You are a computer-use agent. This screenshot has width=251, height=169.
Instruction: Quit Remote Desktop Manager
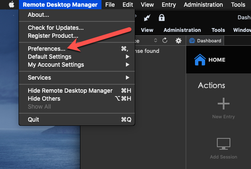[77, 120]
